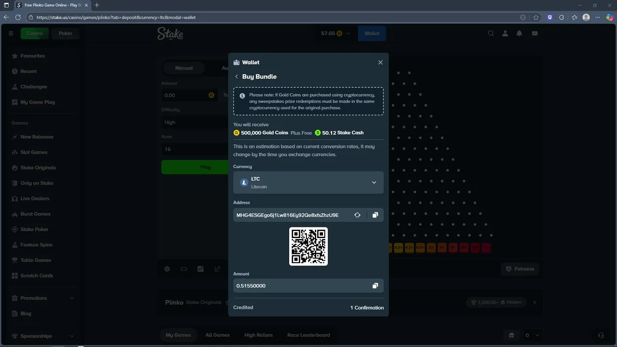
Task: Copy the deposit address
Action: (x=375, y=215)
